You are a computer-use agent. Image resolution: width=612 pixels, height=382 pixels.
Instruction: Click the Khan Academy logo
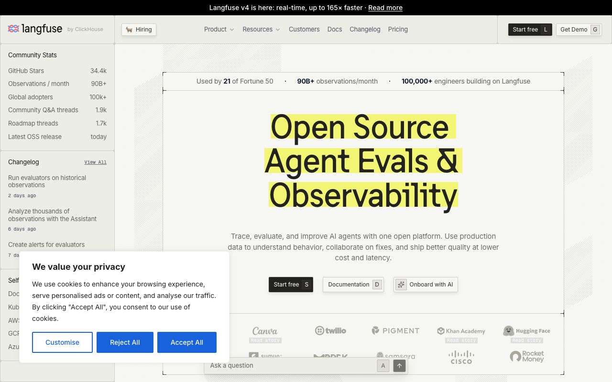[461, 331]
